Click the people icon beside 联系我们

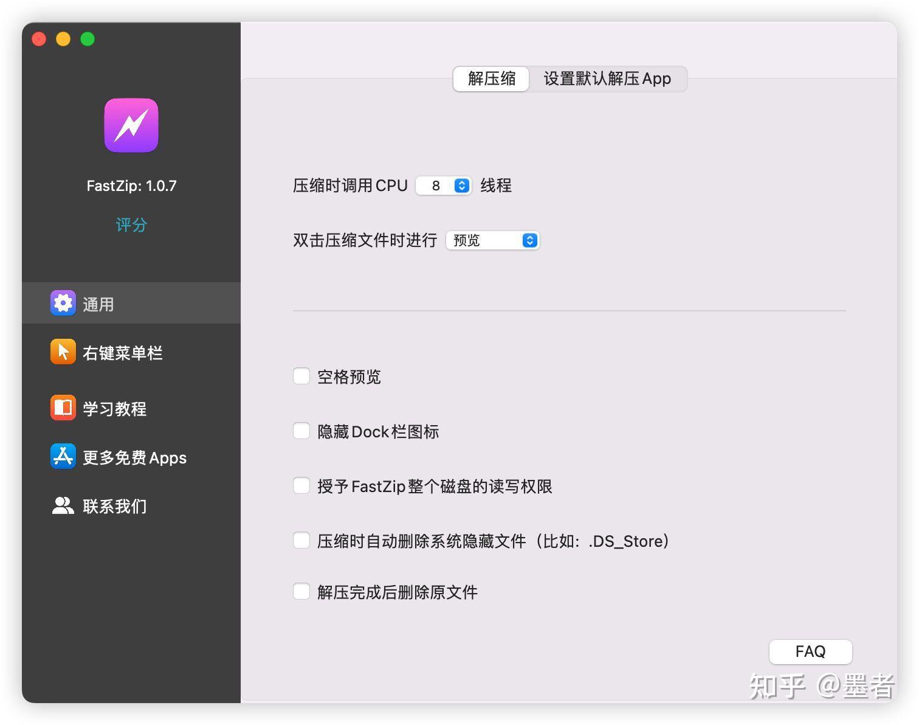point(63,505)
